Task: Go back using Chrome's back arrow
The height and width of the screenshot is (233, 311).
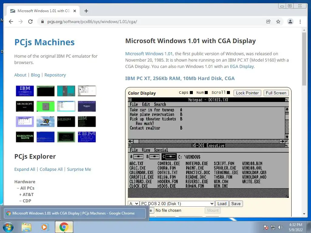Action: [11, 22]
